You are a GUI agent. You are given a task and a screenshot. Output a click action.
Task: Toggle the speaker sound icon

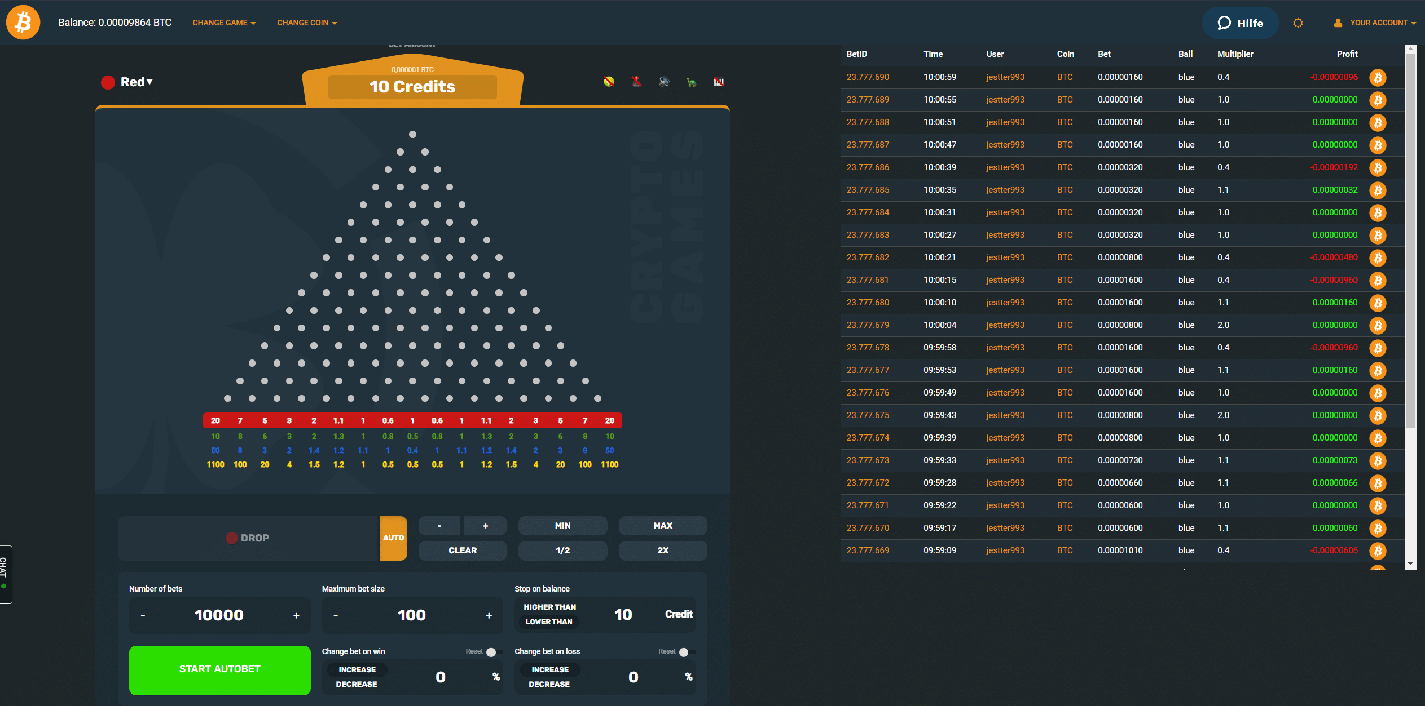[x=664, y=82]
